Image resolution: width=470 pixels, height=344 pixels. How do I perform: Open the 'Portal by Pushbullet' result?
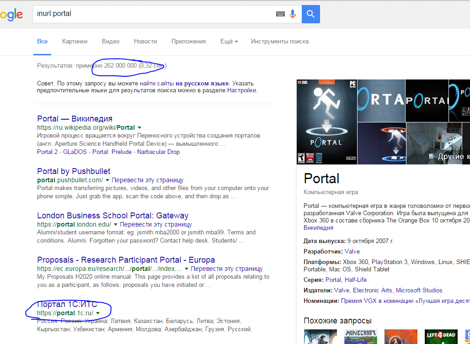coord(74,171)
